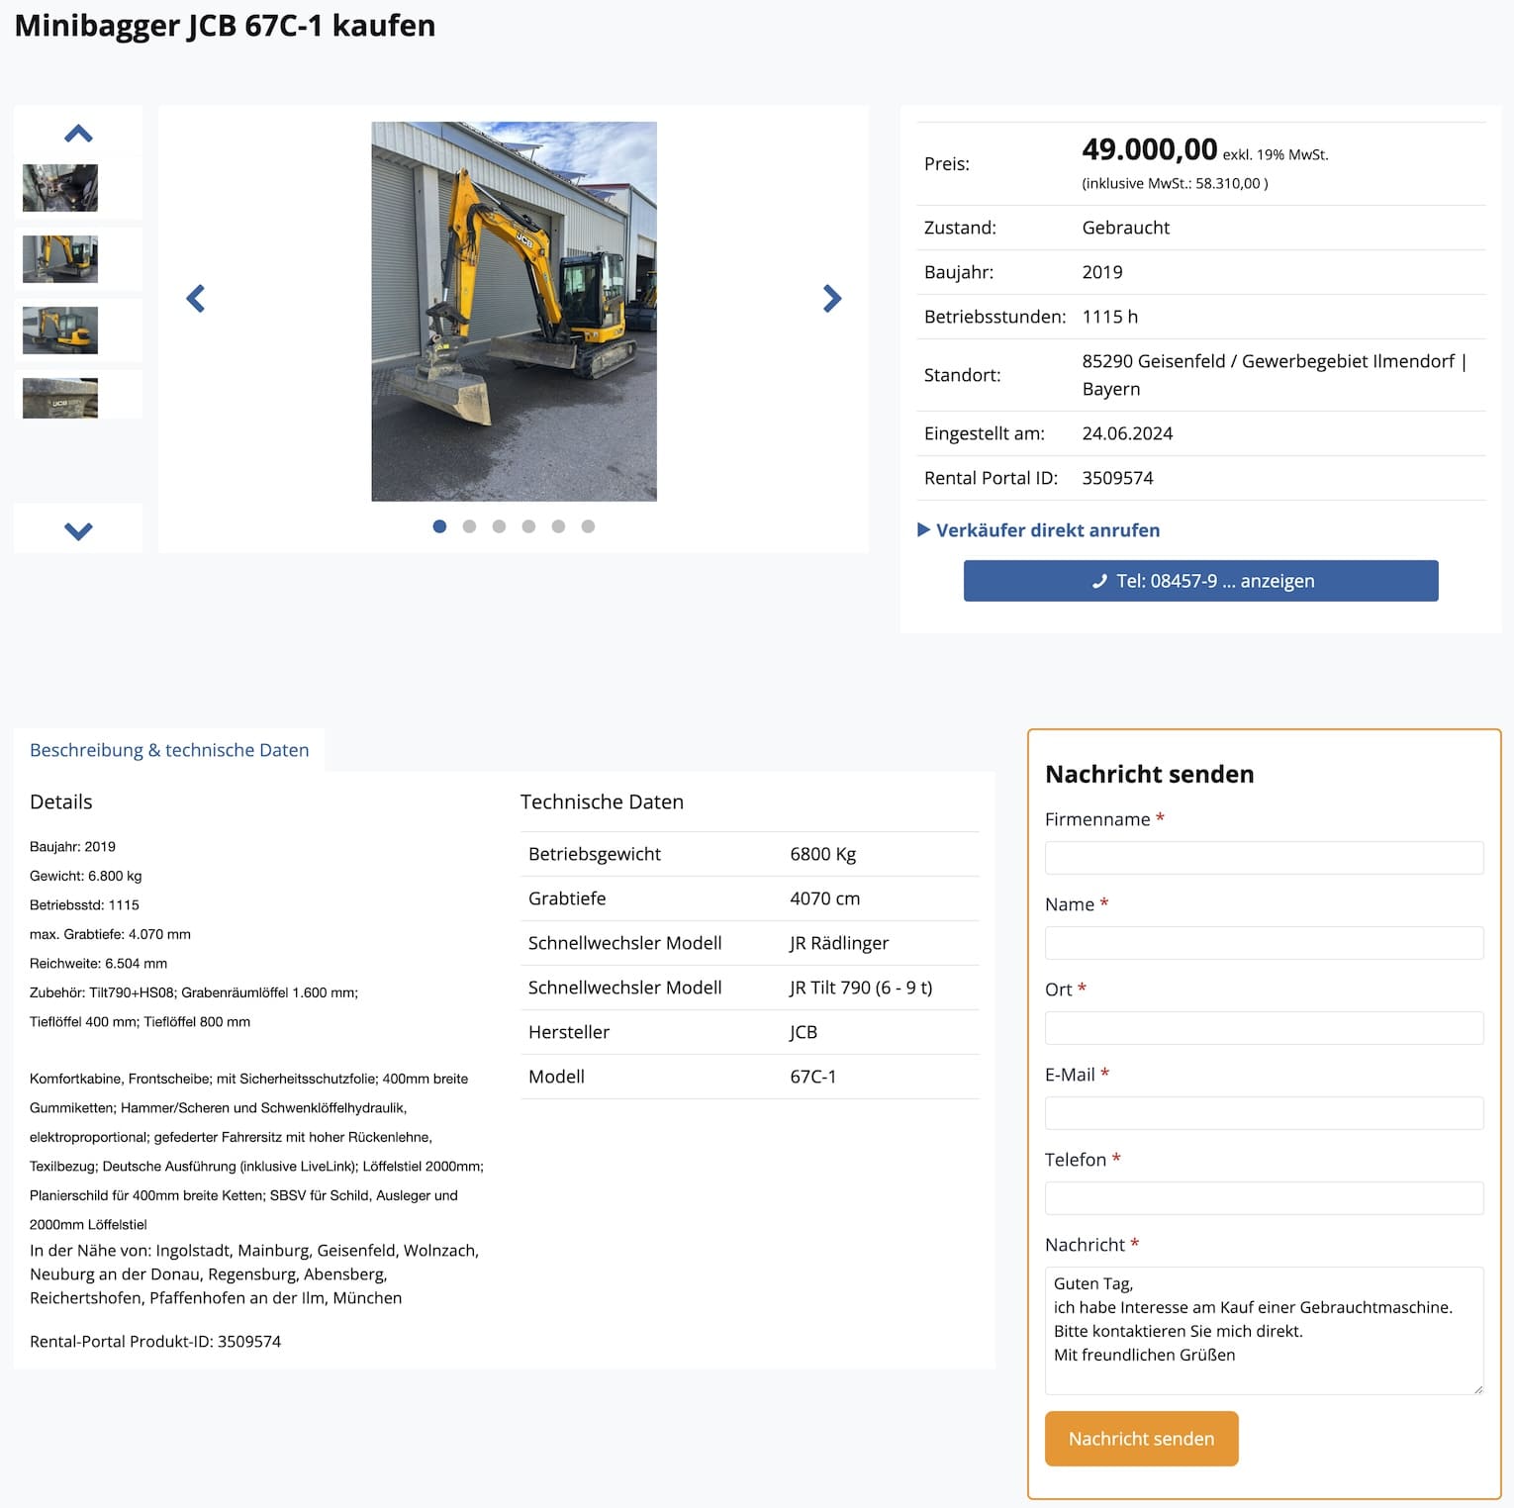Click the 'Details' heading
The width and height of the screenshot is (1514, 1508).
coord(60,801)
